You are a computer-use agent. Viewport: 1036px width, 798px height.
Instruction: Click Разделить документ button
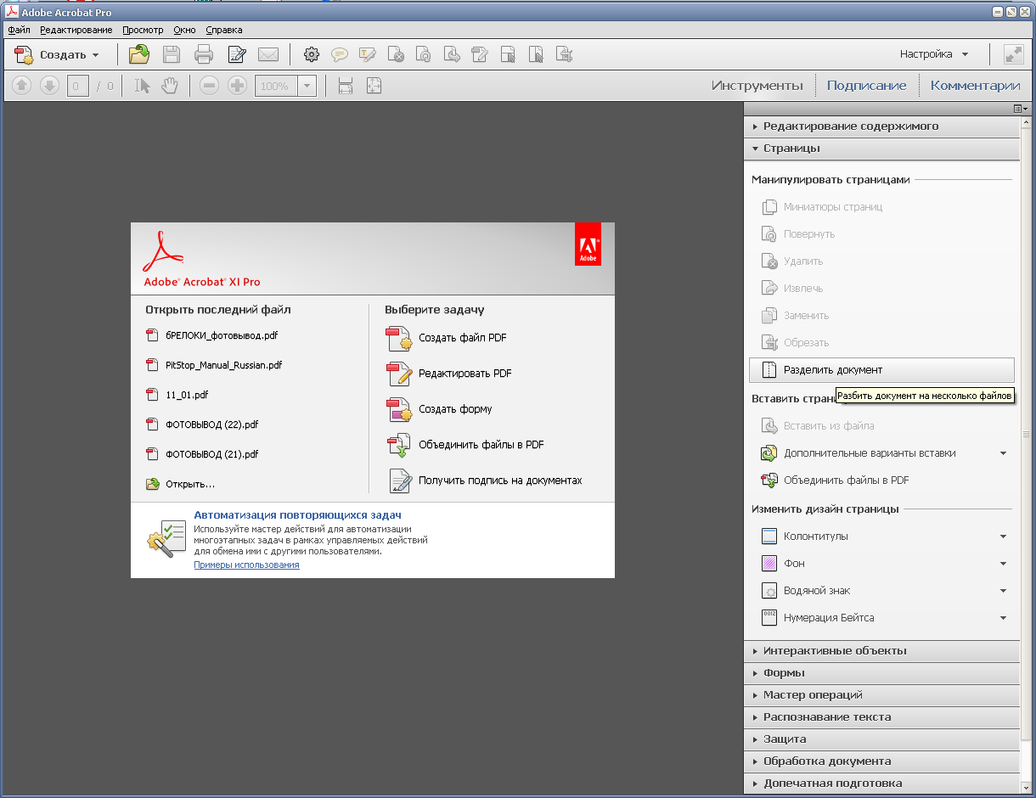pos(881,370)
